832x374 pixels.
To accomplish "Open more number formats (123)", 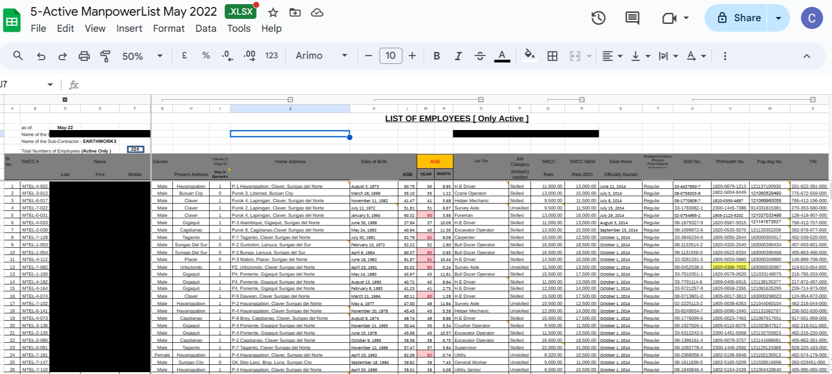I will tap(271, 56).
